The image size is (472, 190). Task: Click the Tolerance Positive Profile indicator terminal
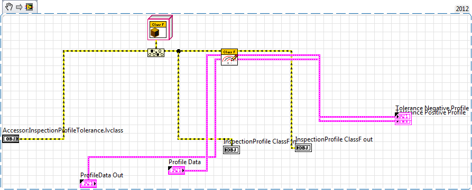tap(403, 122)
